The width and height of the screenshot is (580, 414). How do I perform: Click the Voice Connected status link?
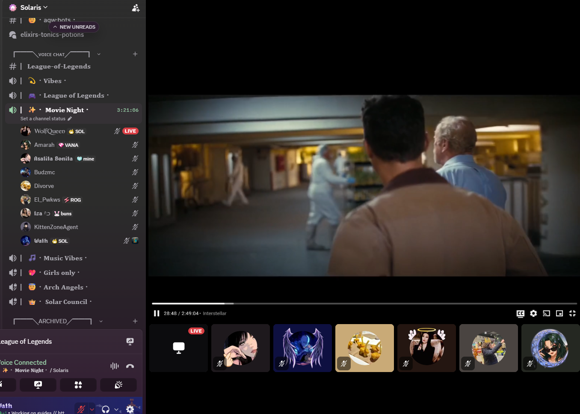click(x=23, y=362)
